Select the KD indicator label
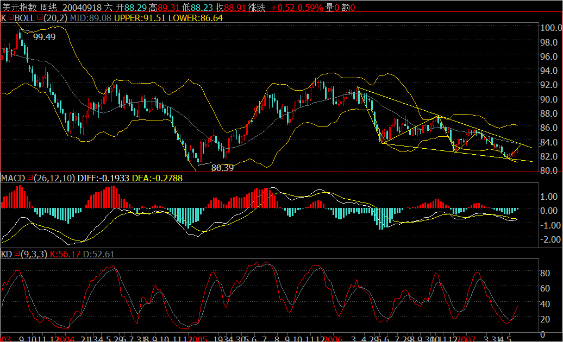The width and height of the screenshot is (563, 342). (7, 254)
